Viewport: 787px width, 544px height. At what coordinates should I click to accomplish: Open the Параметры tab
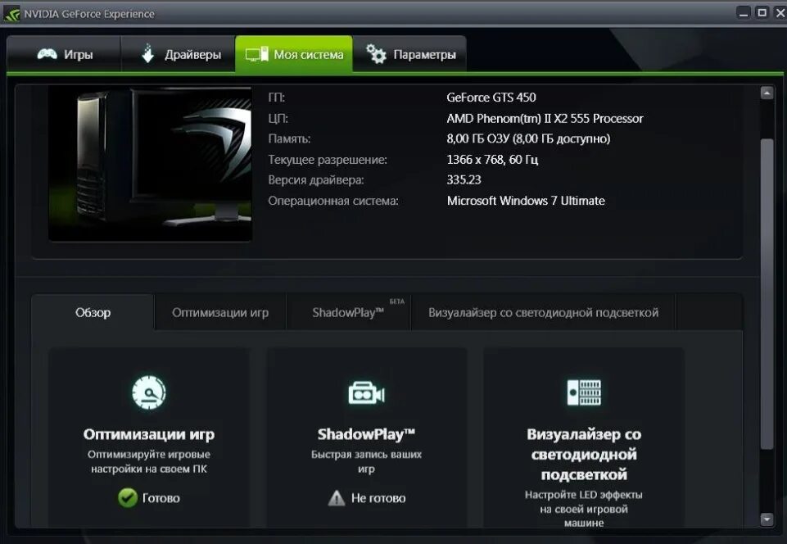tap(410, 54)
